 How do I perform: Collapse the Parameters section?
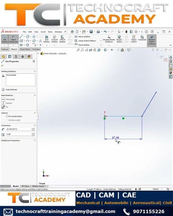tap(35, 125)
